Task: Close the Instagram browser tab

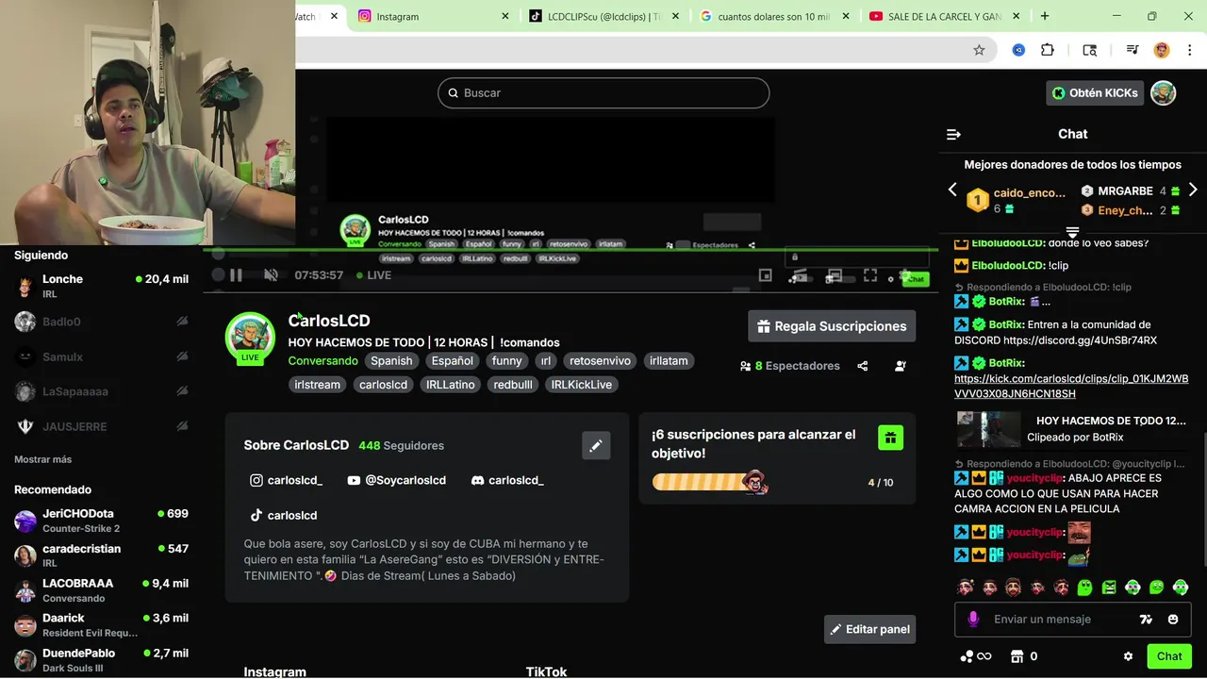Action: click(x=504, y=16)
